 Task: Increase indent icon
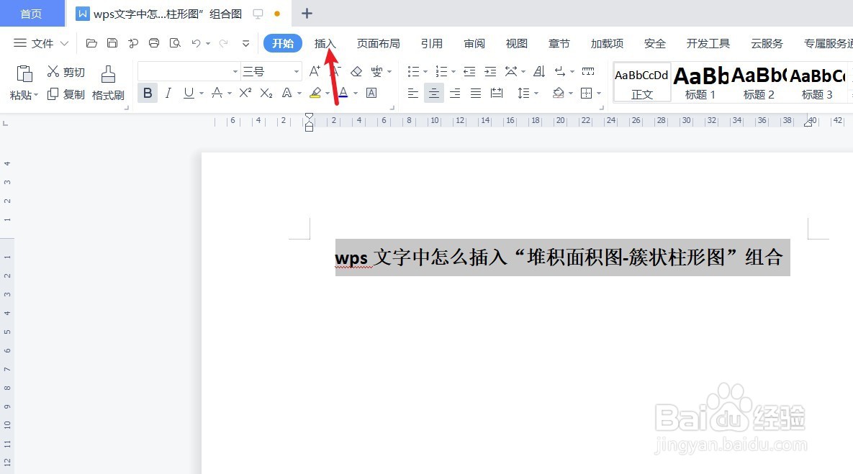tap(490, 71)
